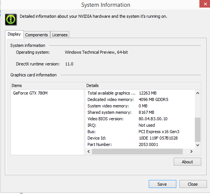Screen dimensions: 210x194
Task: Click the green NVIDIA info icon
Action: 11,20
